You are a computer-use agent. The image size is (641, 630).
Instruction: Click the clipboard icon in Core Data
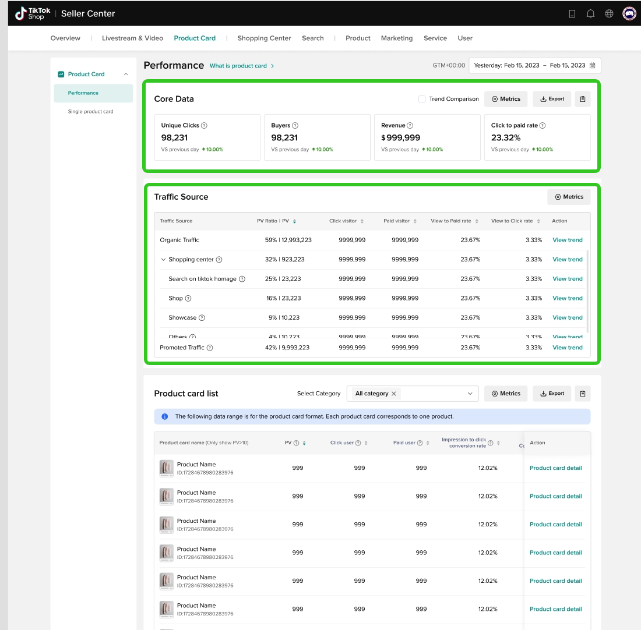tap(583, 99)
